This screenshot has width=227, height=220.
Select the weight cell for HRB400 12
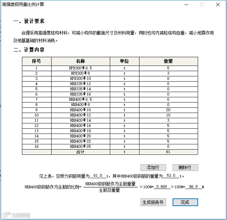(168, 115)
